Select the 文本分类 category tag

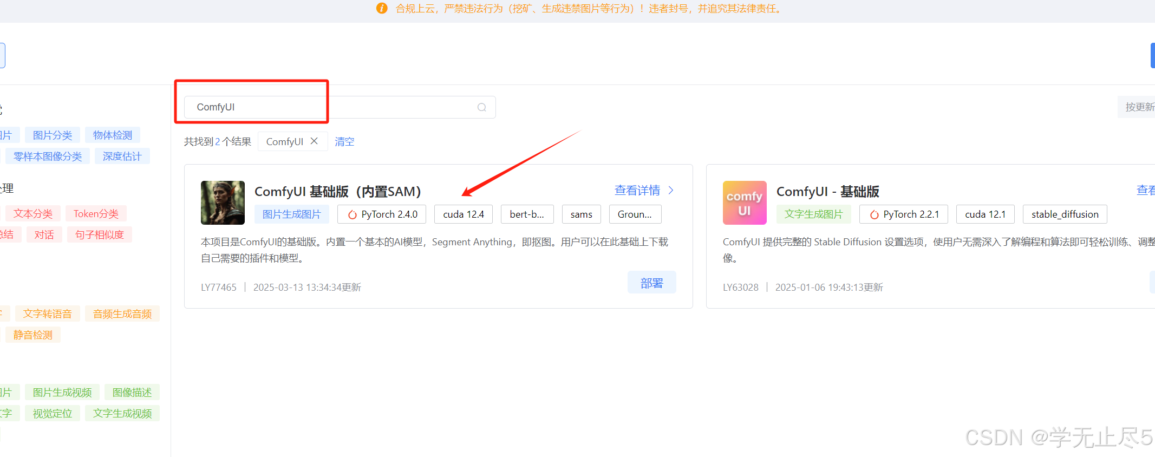coord(33,213)
